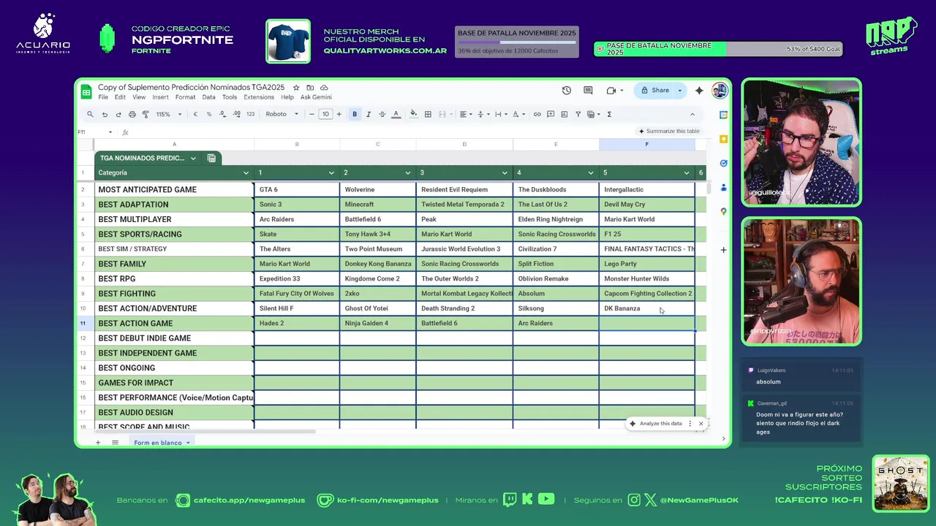
Task: View cloud save status icon
Action: point(324,88)
